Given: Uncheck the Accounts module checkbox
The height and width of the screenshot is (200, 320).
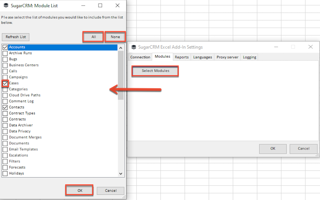Looking at the screenshot, I should coord(5,47).
